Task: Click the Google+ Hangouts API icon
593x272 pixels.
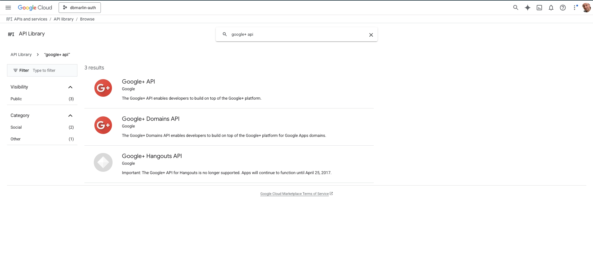Action: tap(103, 162)
